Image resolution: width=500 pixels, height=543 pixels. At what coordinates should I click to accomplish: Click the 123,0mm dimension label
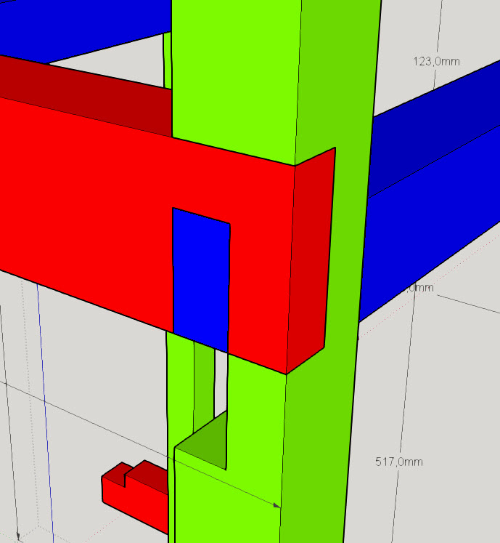click(x=436, y=62)
